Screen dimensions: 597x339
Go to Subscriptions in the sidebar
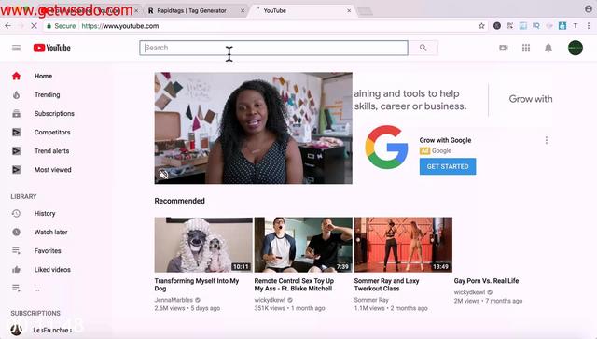[54, 113]
